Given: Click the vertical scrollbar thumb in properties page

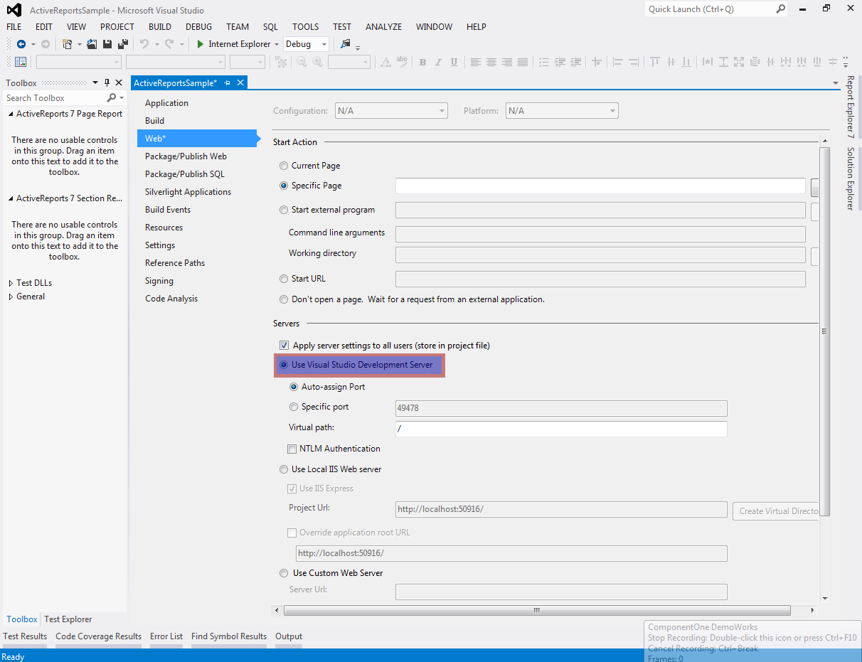Looking at the screenshot, I should [825, 331].
